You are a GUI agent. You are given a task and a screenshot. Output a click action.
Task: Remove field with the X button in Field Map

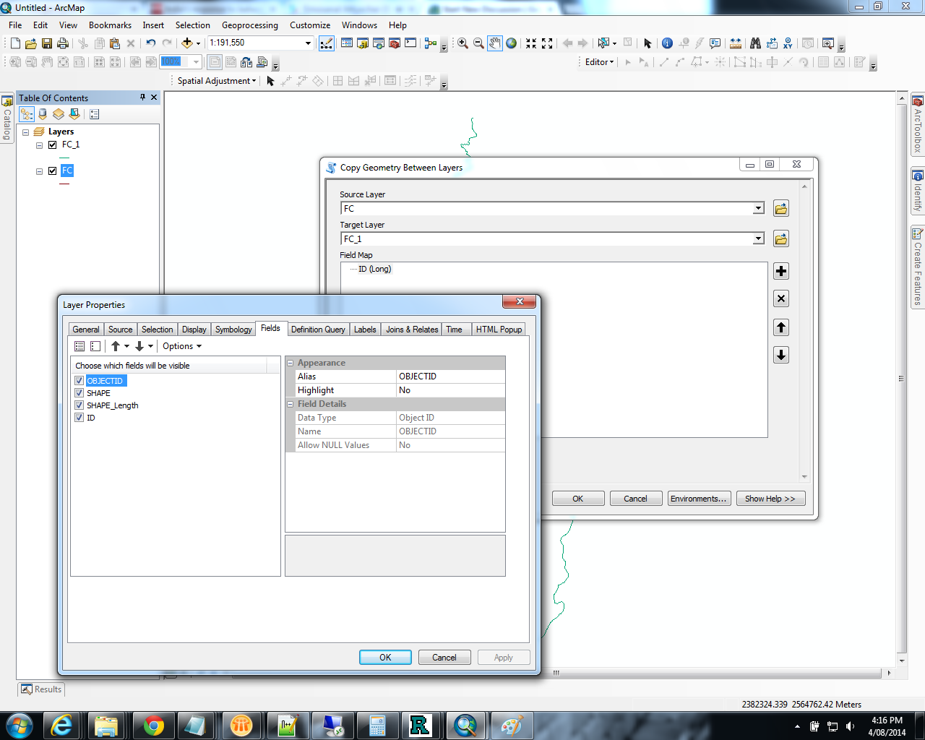[781, 298]
